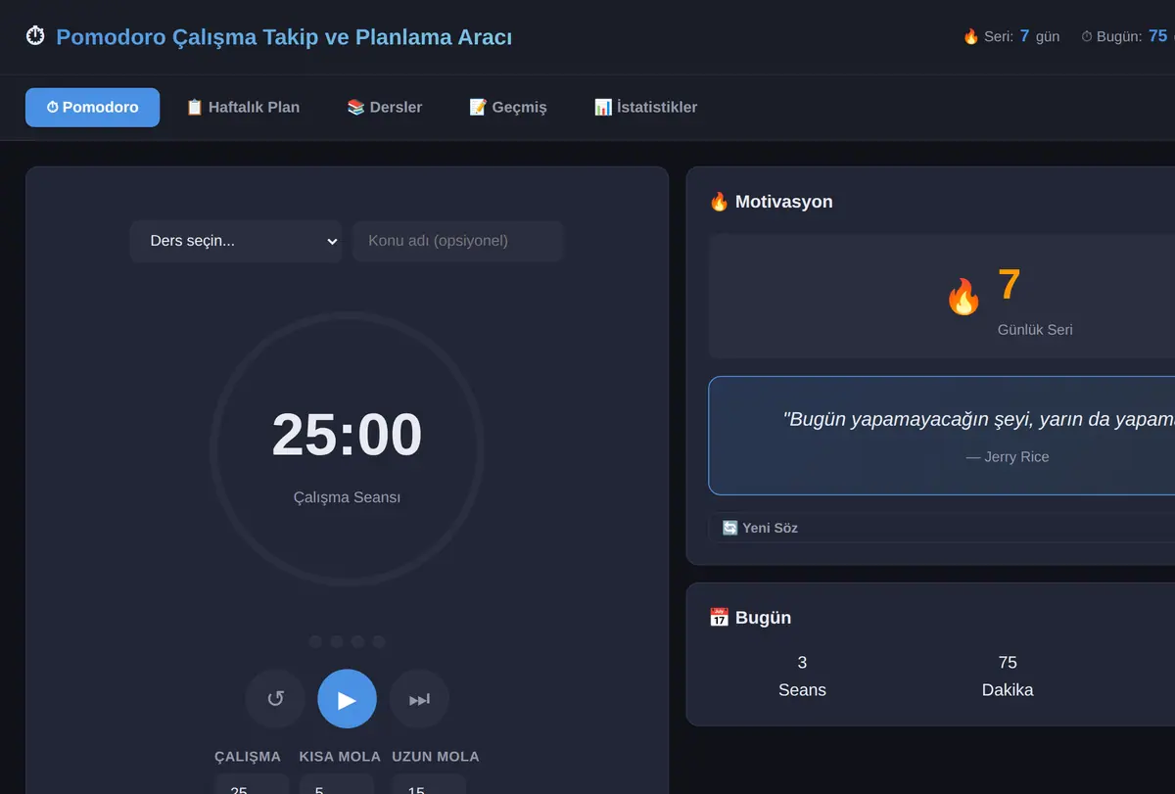Go to the Geçmiş tab
This screenshot has height=794, width=1175.
[508, 108]
